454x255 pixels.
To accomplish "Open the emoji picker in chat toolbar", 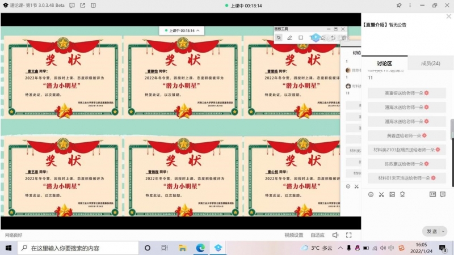I will [371, 194].
